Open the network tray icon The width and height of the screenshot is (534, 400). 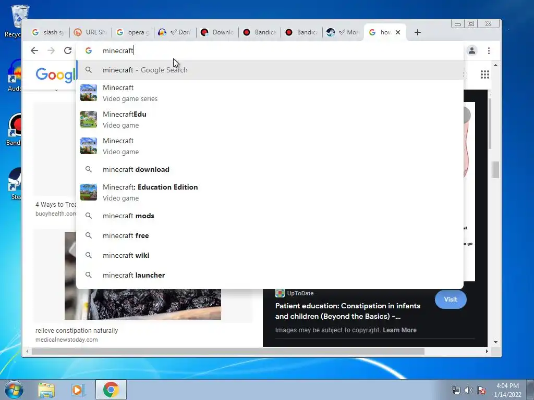coord(456,390)
